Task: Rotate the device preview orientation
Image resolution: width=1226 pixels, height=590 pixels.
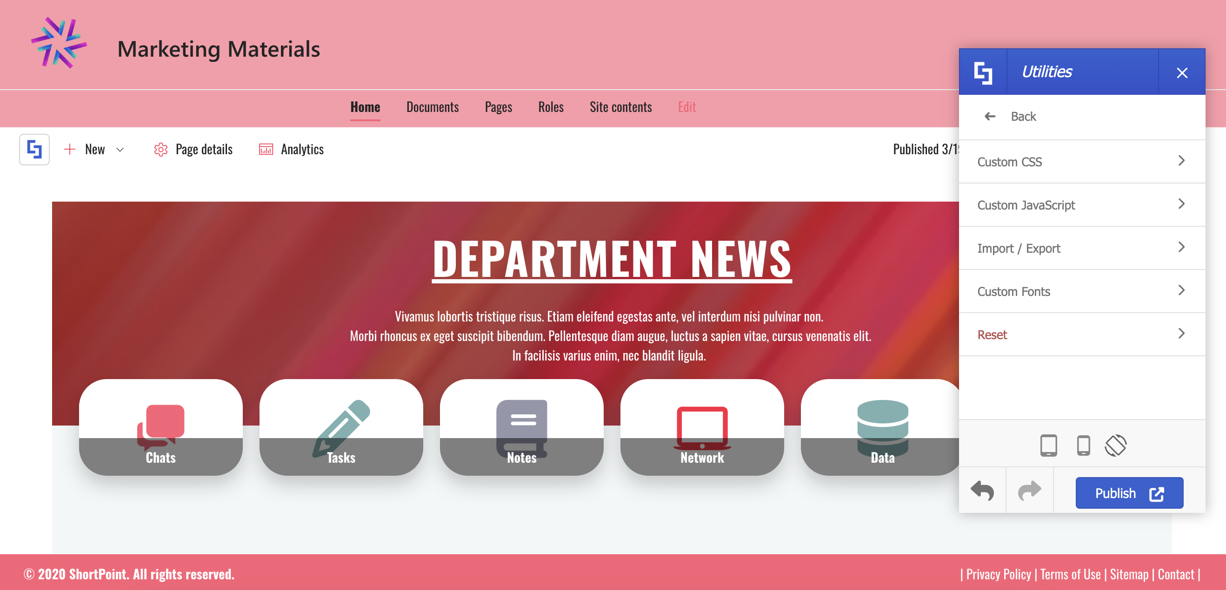Action: coord(1116,446)
